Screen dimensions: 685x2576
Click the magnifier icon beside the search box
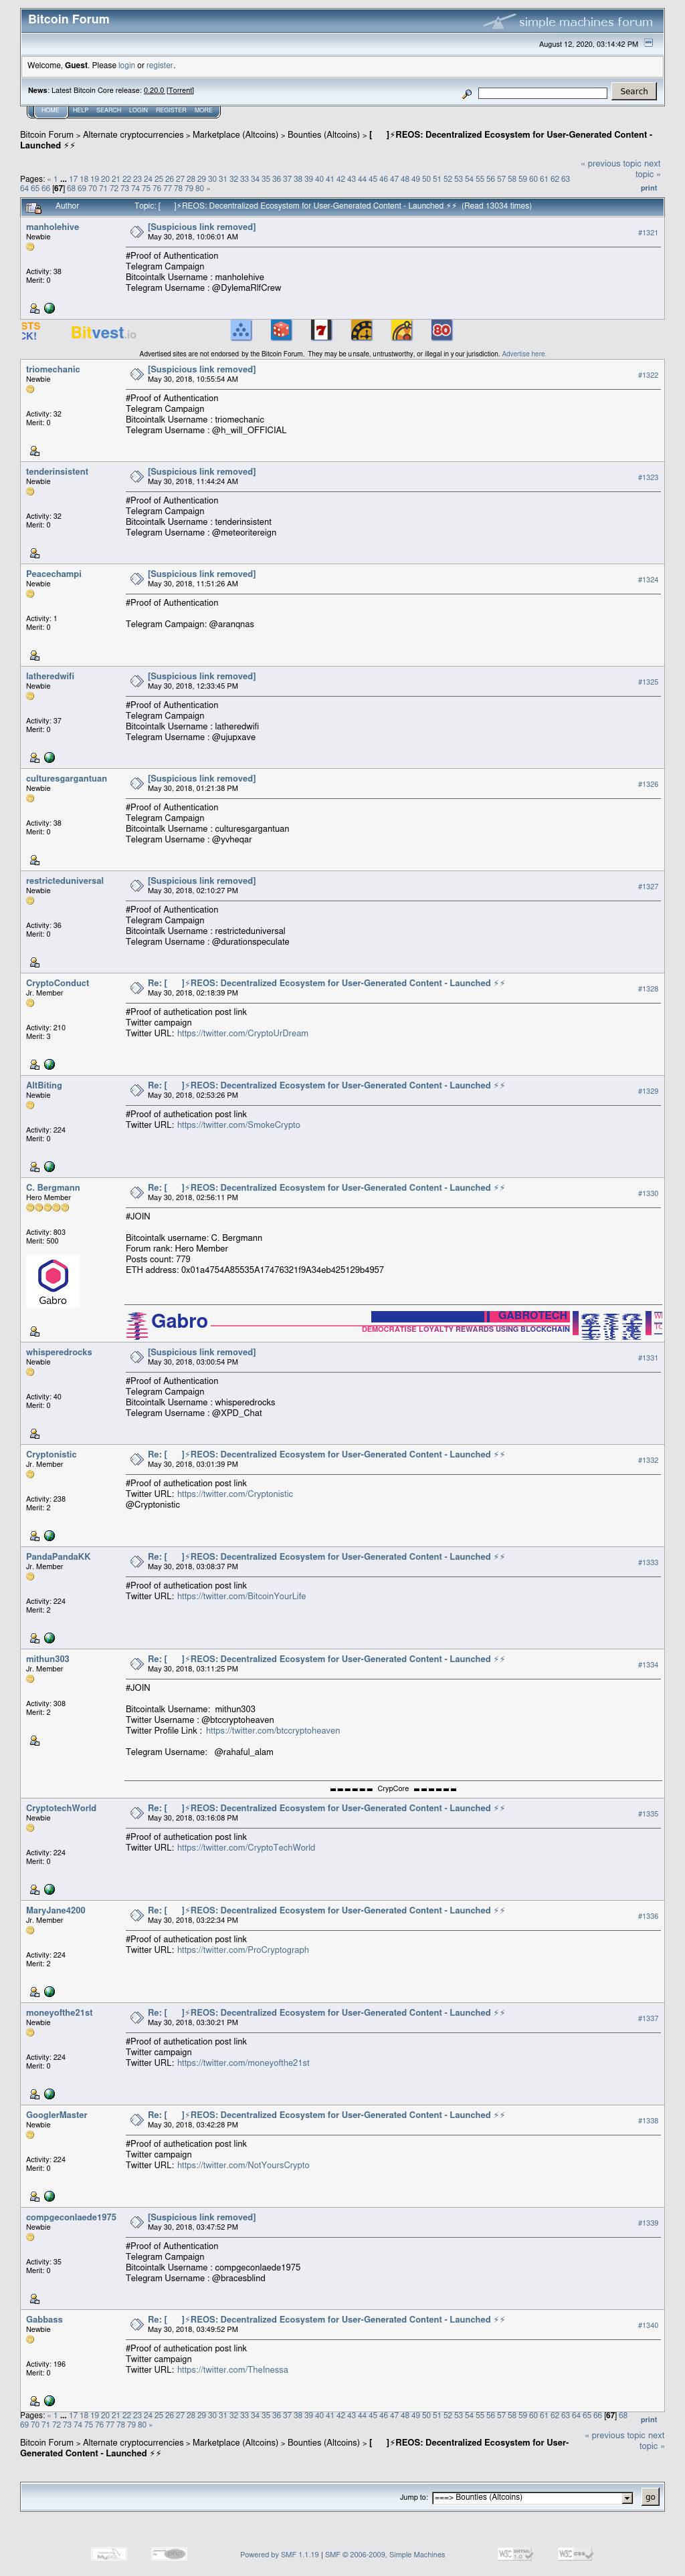[467, 94]
